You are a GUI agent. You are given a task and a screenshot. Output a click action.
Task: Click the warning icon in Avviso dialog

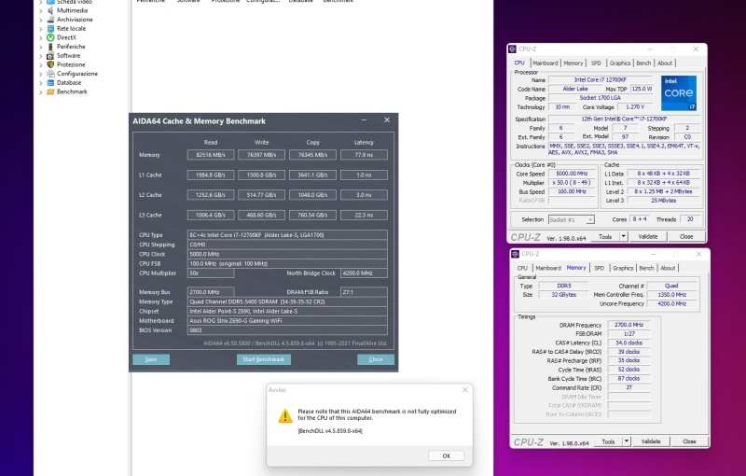tap(285, 415)
